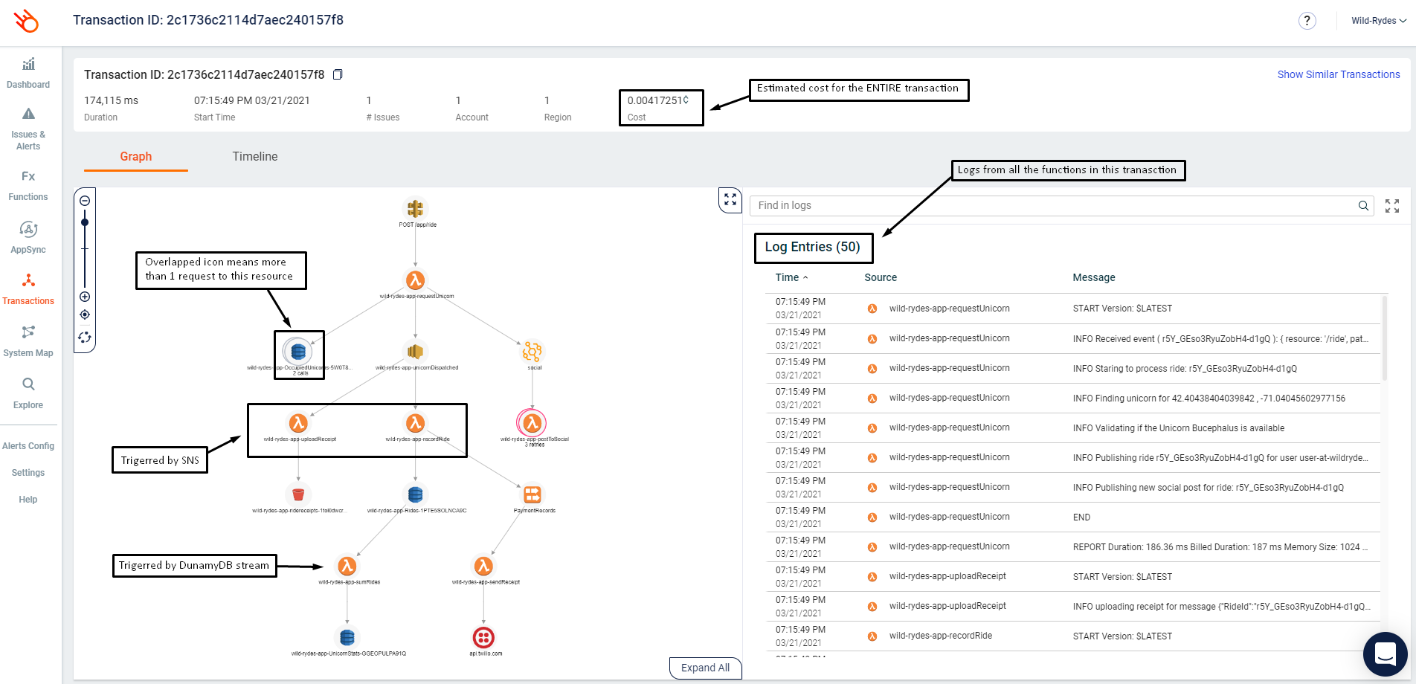Image resolution: width=1416 pixels, height=684 pixels.
Task: Open Wild-Rydes account dropdown
Action: coord(1379,21)
